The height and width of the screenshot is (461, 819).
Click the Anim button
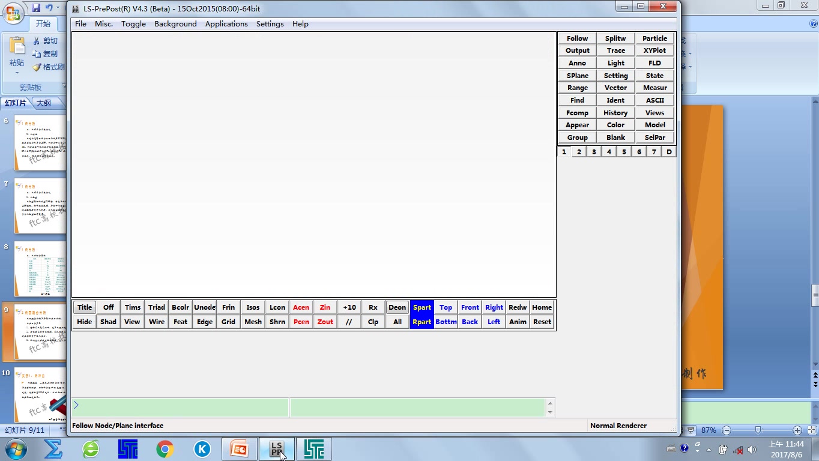[x=518, y=322]
